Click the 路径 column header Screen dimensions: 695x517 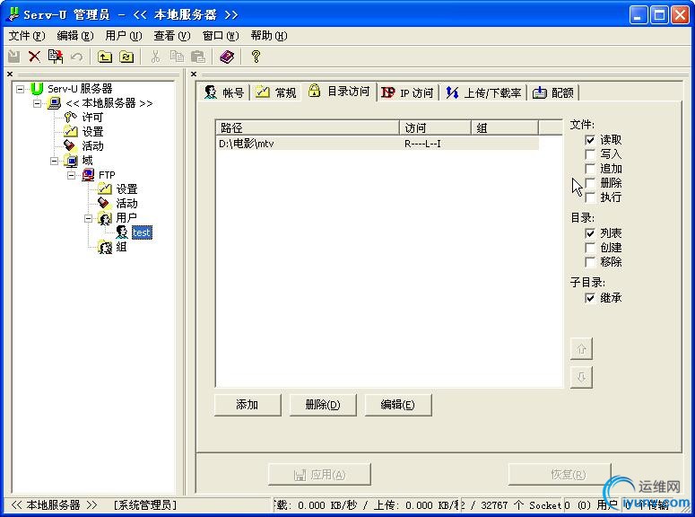[308, 127]
